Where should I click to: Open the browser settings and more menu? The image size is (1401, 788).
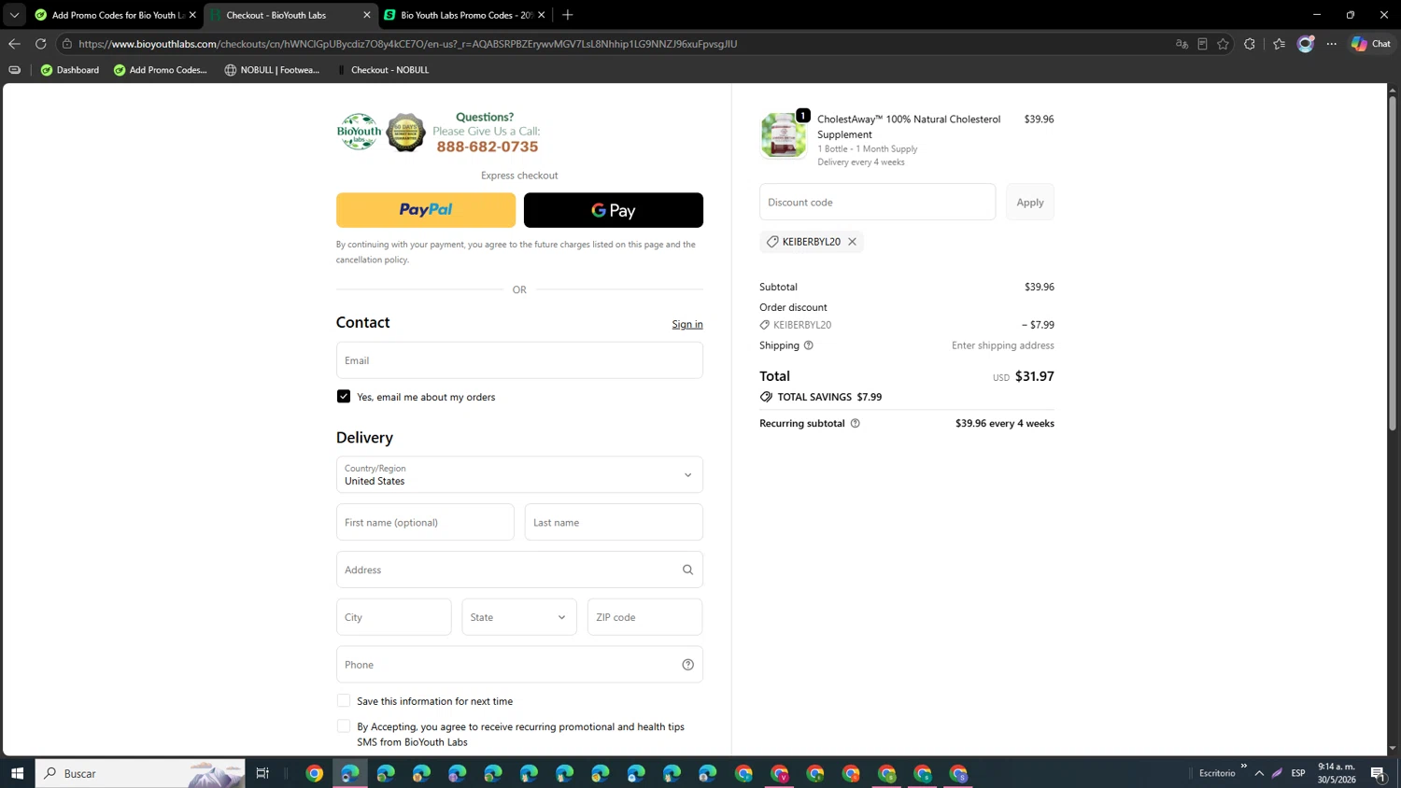pyautogui.click(x=1332, y=44)
